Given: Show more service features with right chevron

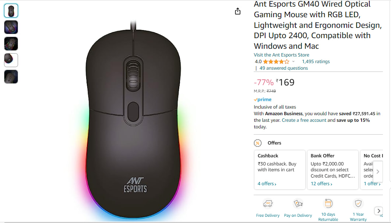Looking at the screenshot, I should pyautogui.click(x=378, y=211).
